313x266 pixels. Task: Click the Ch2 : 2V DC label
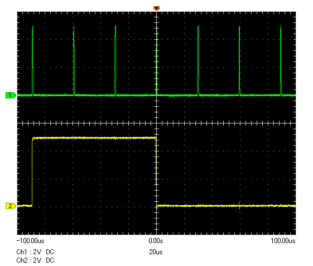[35, 260]
